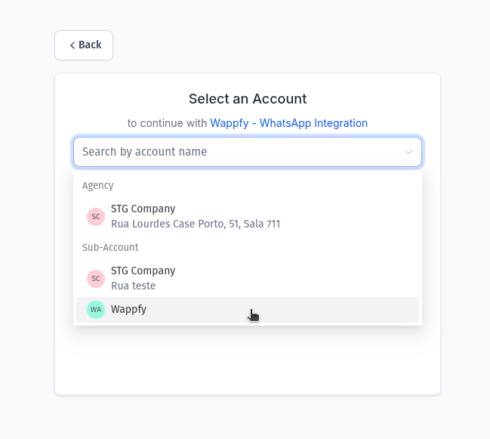Open the Wappfy - WhatsApp Integration link

pyautogui.click(x=288, y=123)
